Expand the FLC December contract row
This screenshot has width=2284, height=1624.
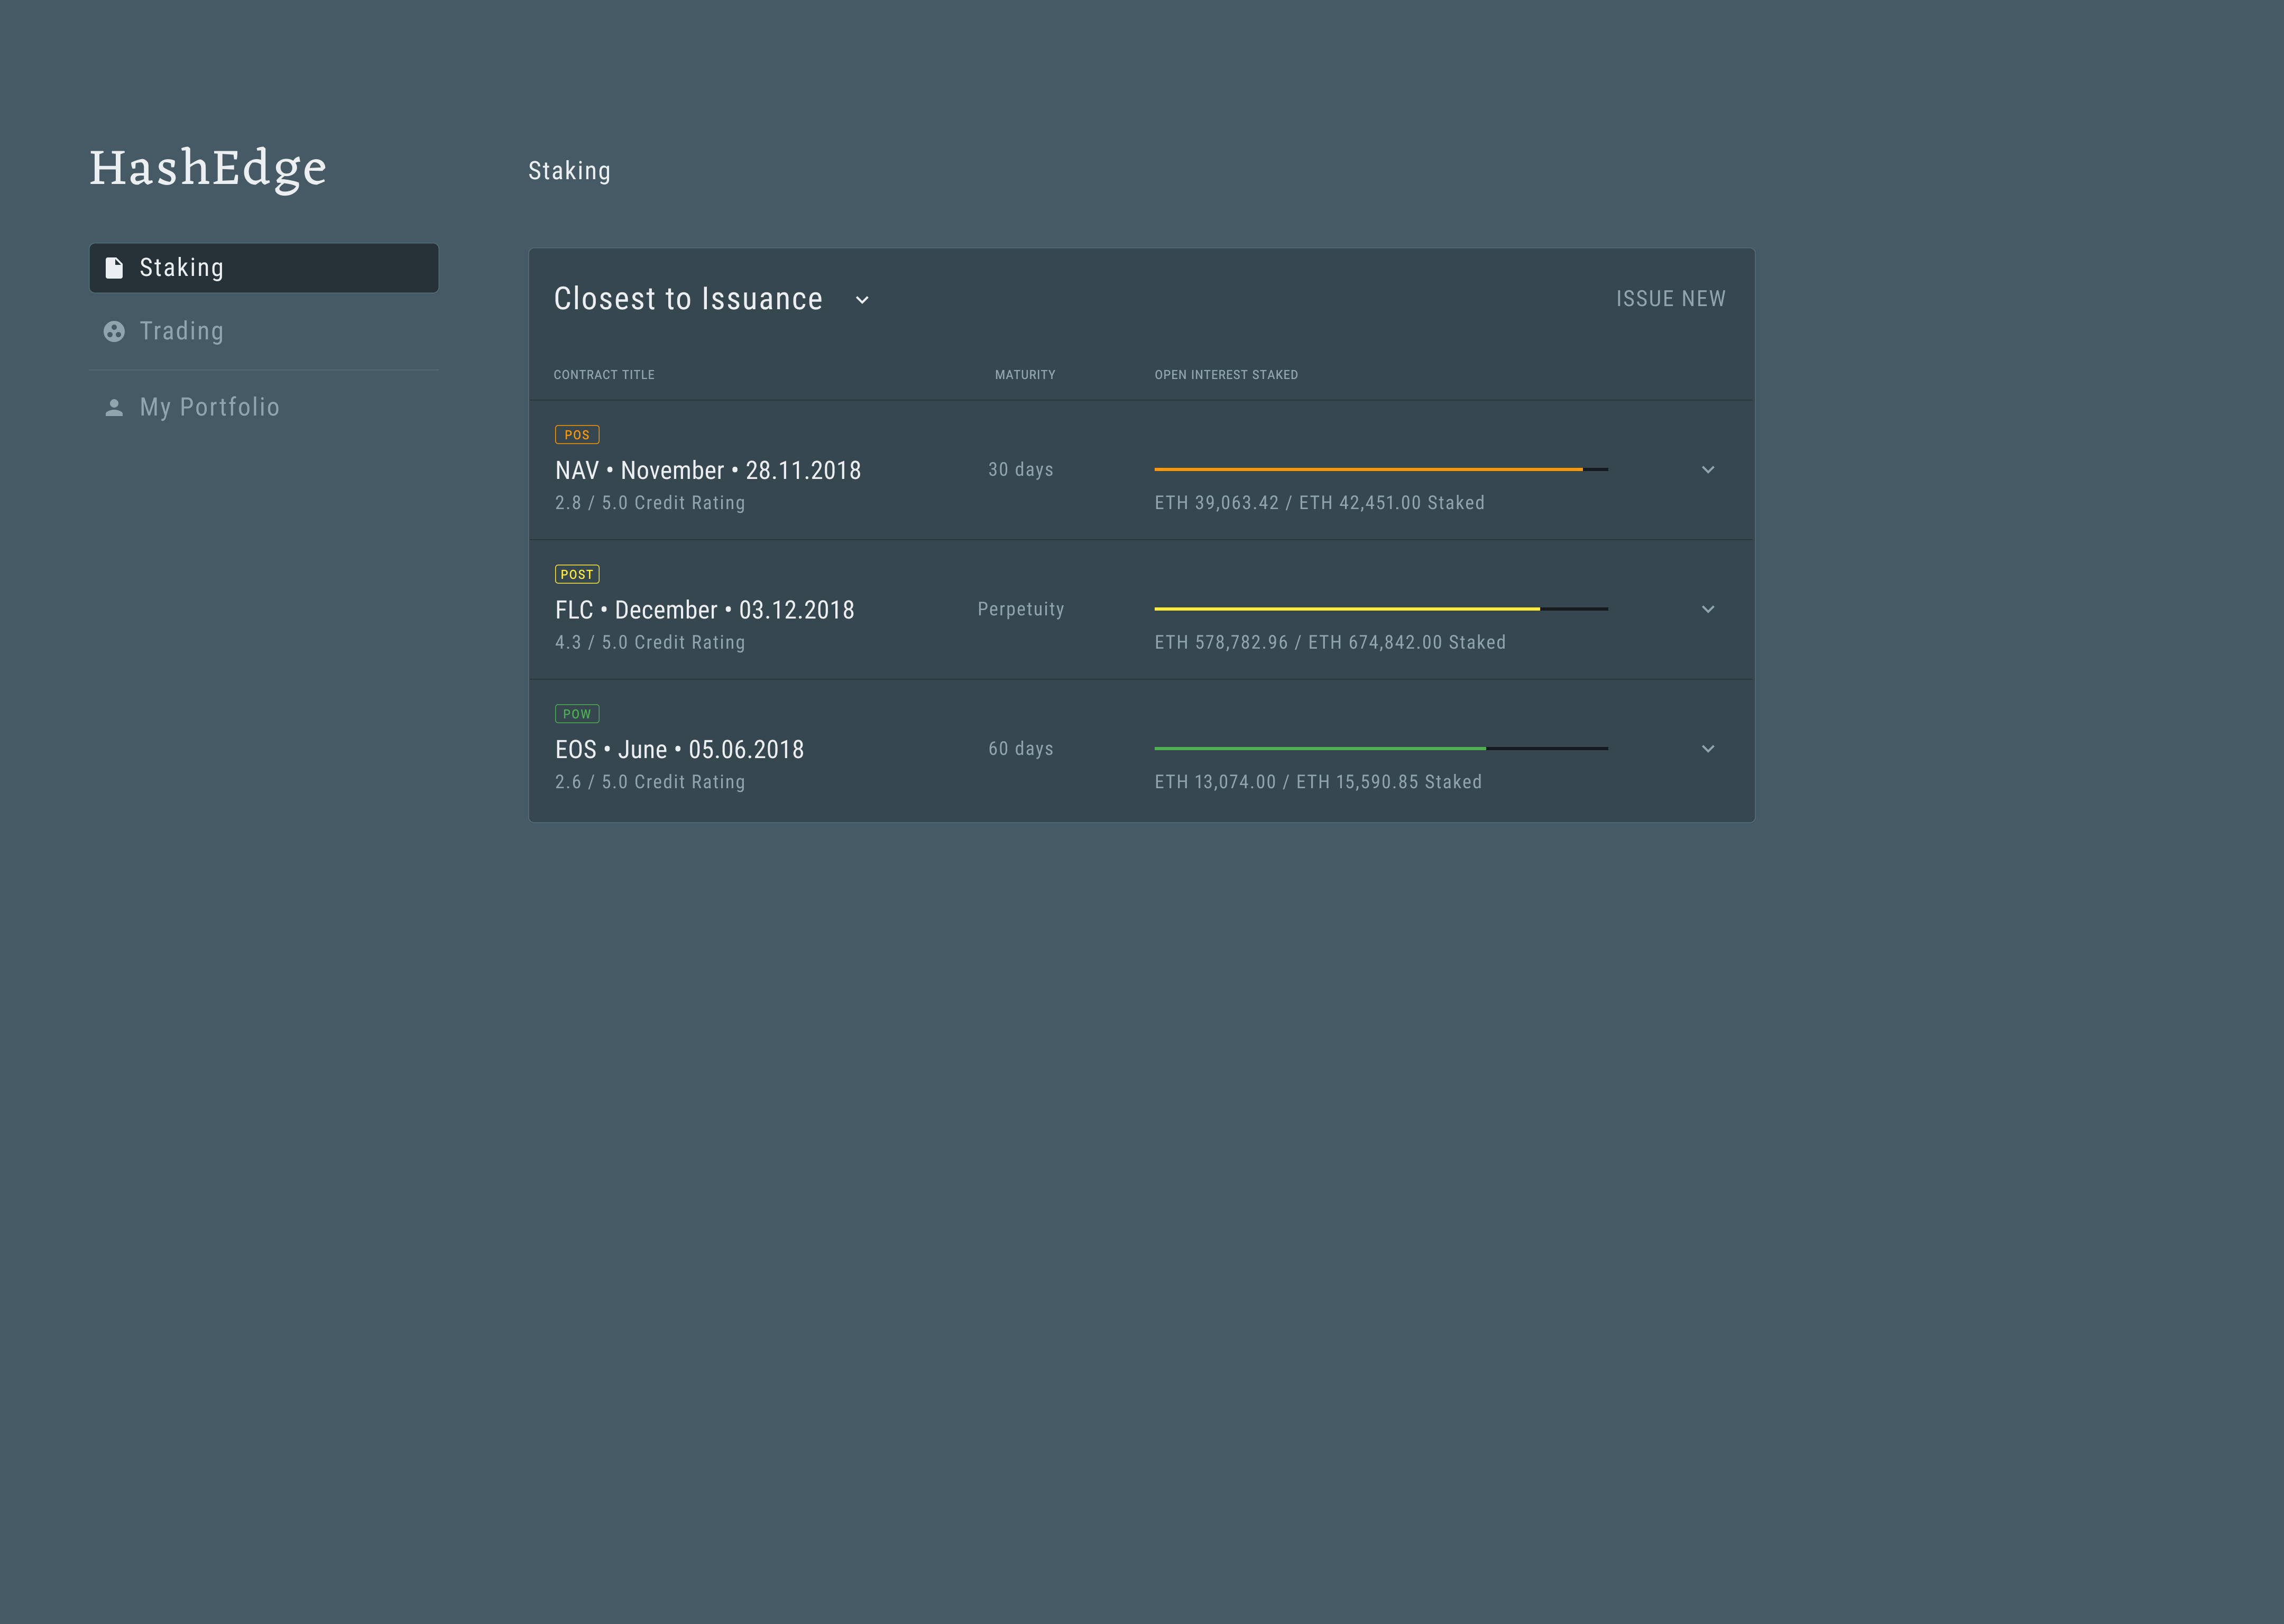[x=1708, y=609]
